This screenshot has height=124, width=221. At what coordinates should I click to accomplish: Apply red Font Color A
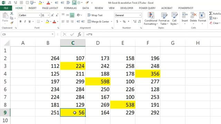tap(54, 21)
